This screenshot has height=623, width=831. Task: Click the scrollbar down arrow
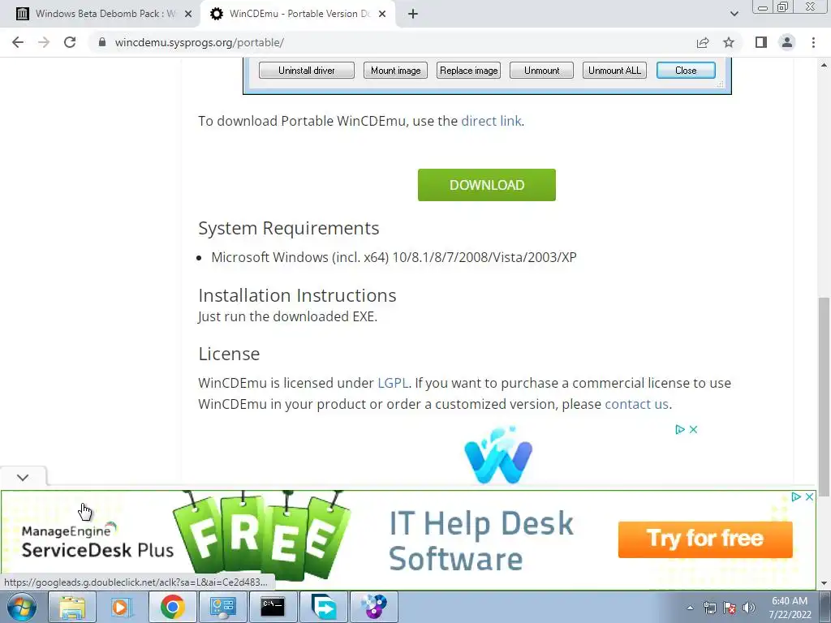(825, 583)
